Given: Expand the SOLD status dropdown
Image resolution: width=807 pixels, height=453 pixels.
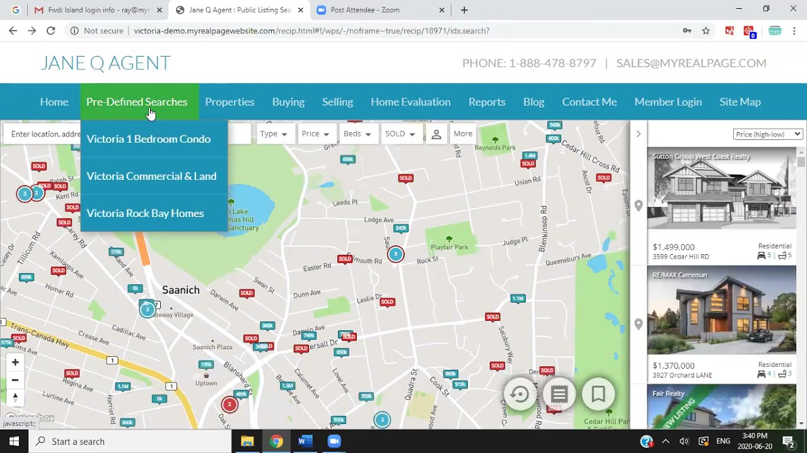Looking at the screenshot, I should [x=400, y=134].
